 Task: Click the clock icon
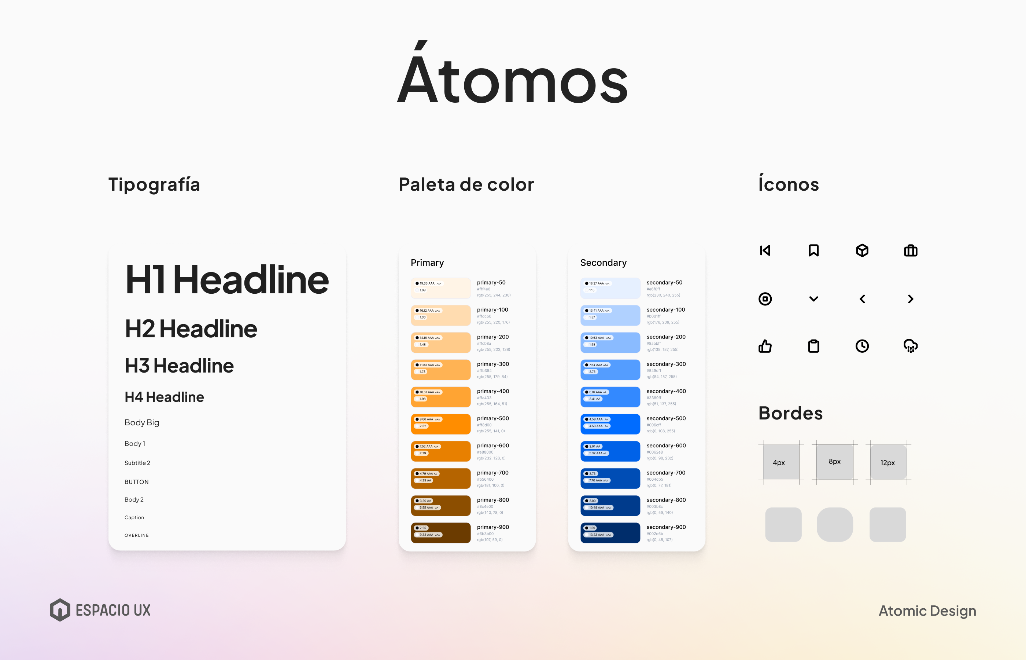862,346
